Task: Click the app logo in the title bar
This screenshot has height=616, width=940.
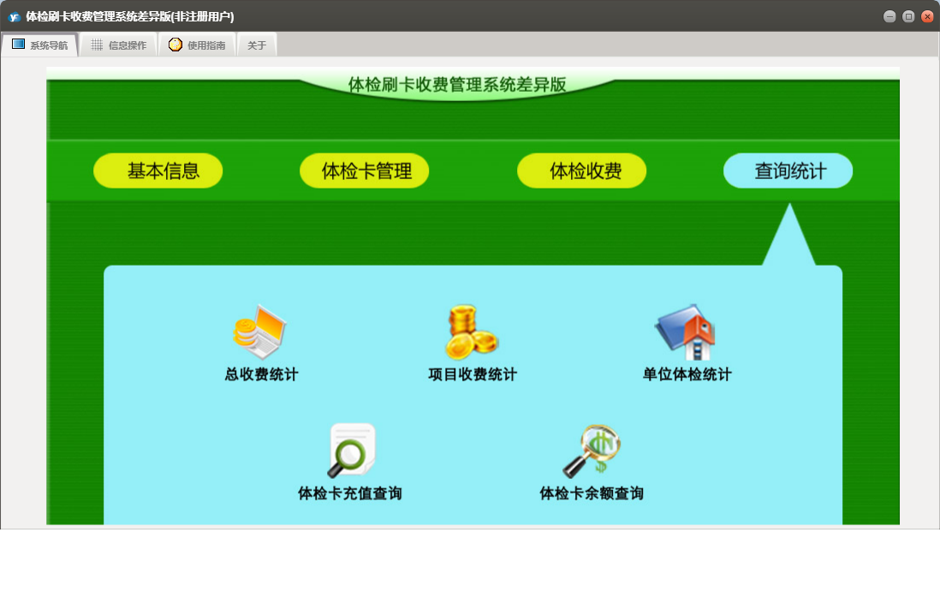Action: (x=15, y=17)
